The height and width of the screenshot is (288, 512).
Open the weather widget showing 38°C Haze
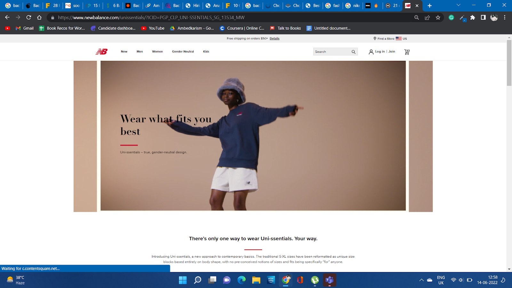[x=16, y=280]
